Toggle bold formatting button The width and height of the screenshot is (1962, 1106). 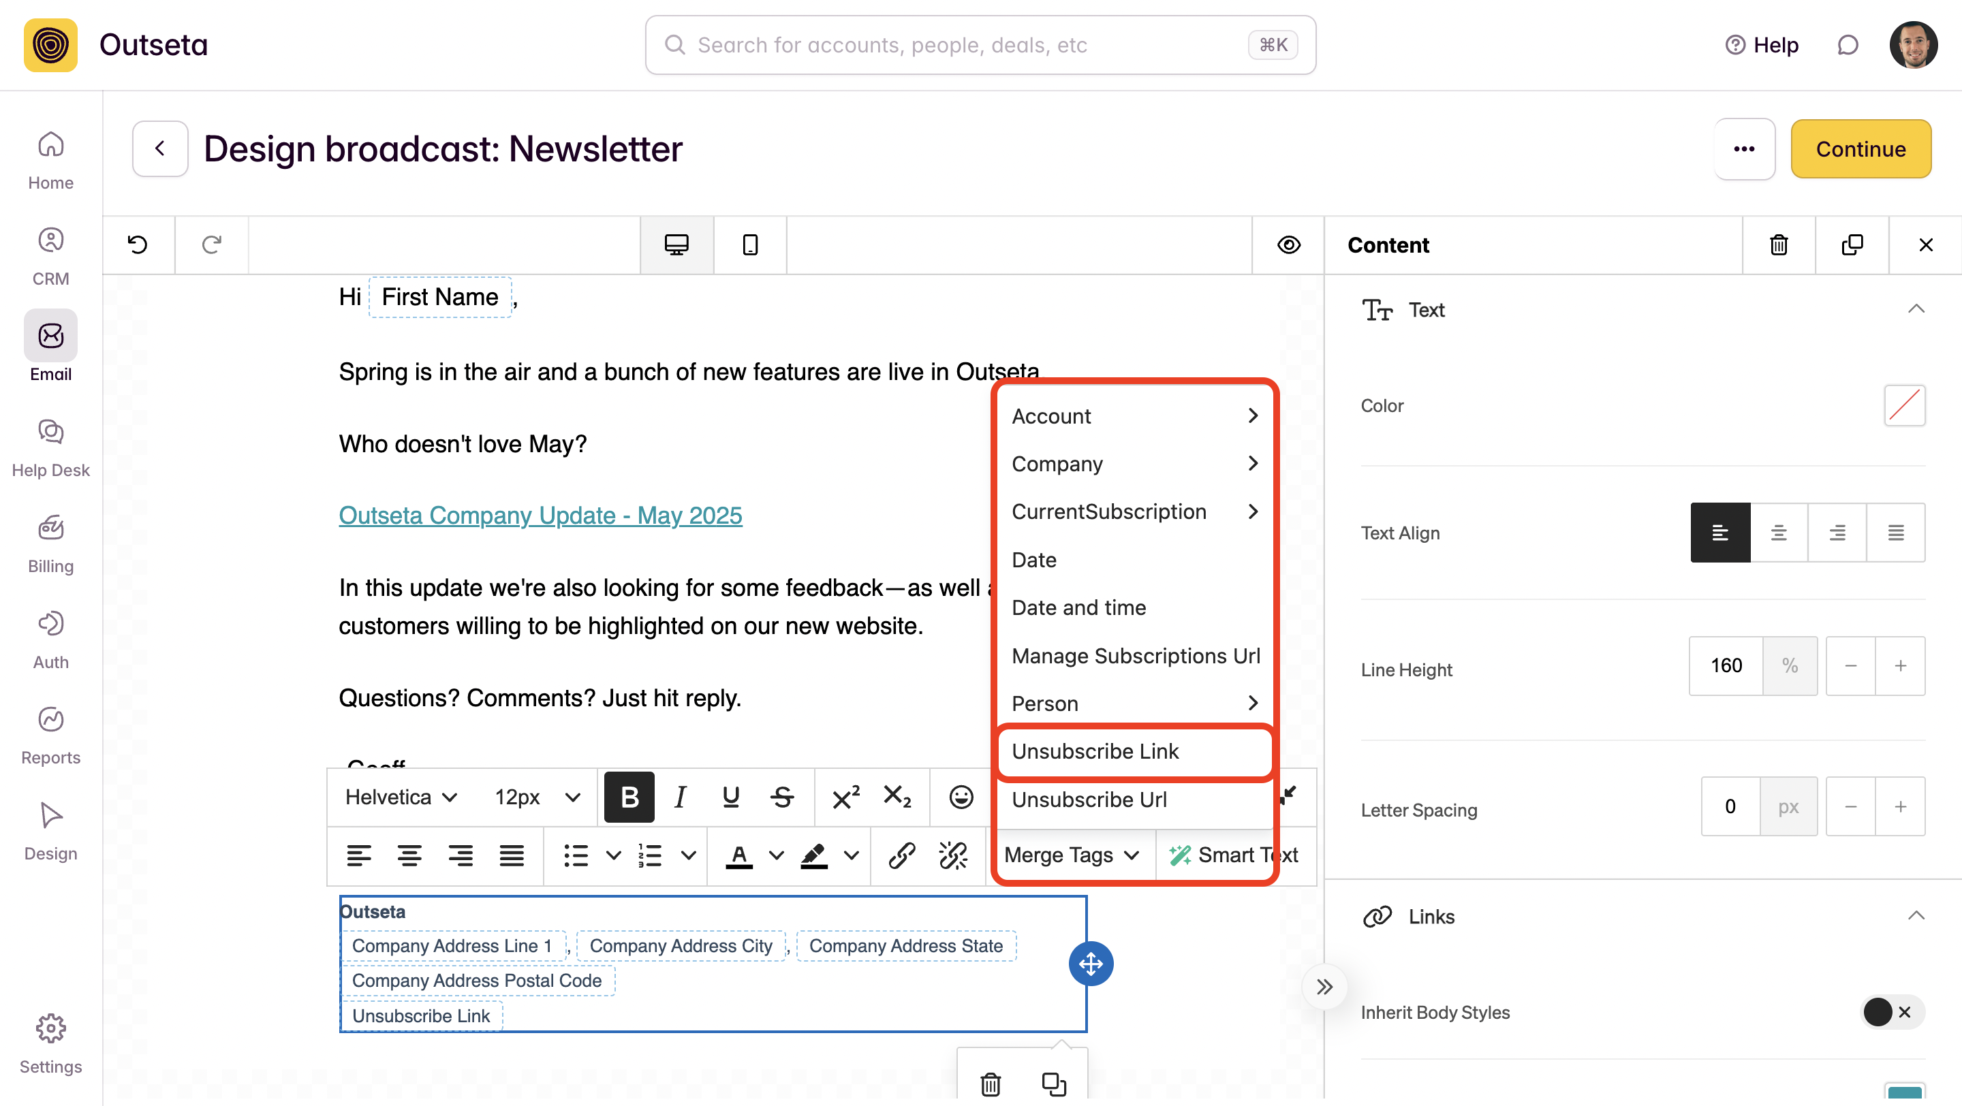tap(629, 797)
